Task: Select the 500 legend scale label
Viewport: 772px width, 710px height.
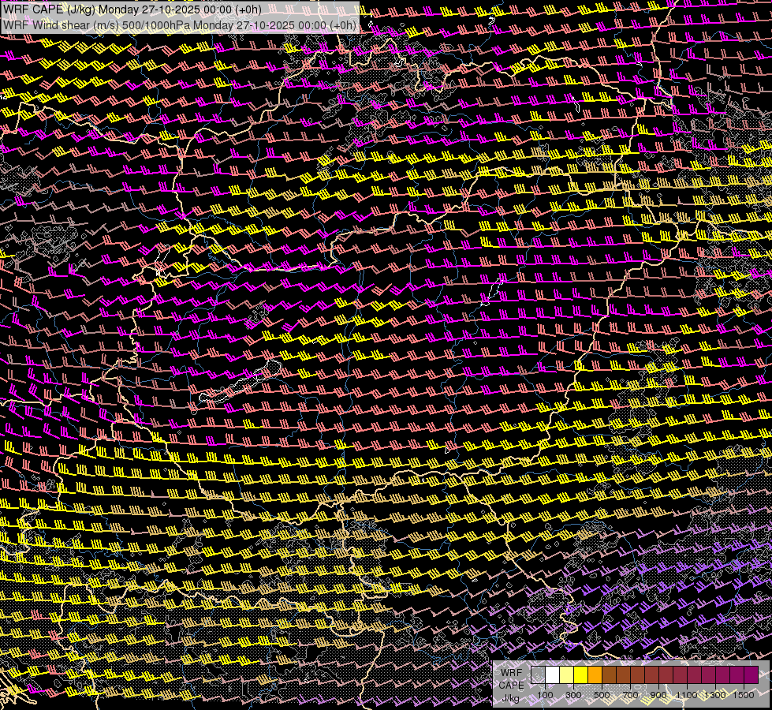Action: pos(602,694)
